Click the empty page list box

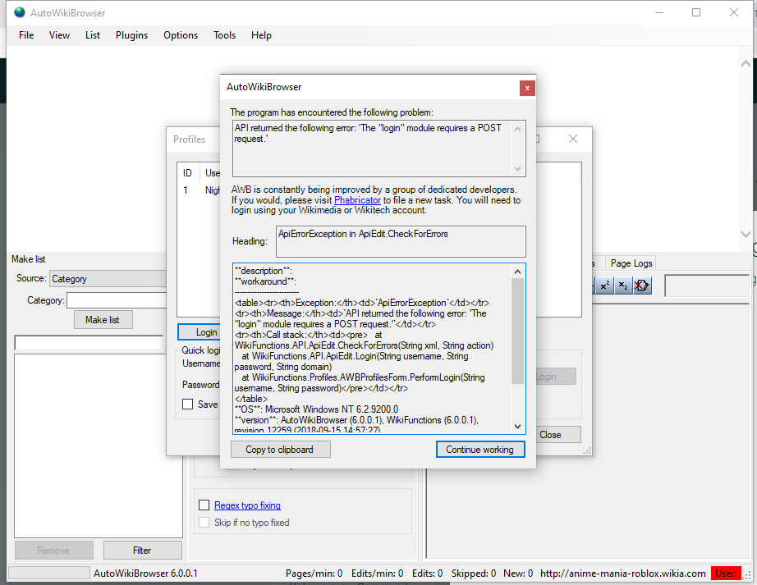coord(99,446)
